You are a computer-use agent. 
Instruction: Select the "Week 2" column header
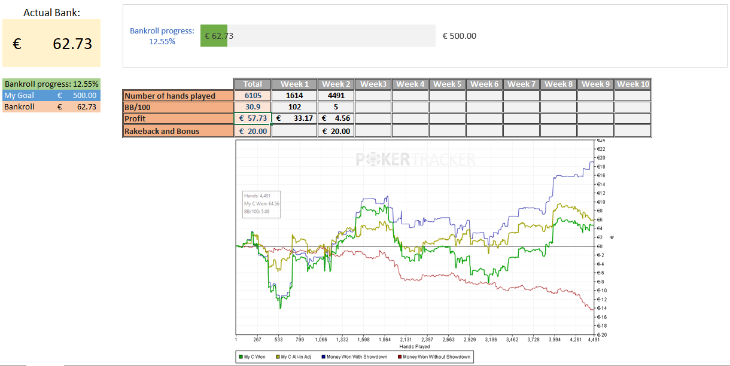pyautogui.click(x=336, y=84)
